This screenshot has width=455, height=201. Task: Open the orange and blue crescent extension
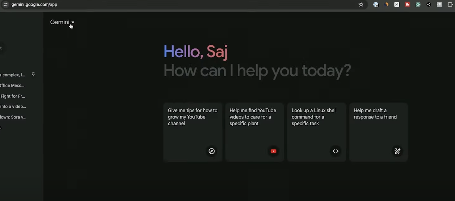[x=386, y=5]
